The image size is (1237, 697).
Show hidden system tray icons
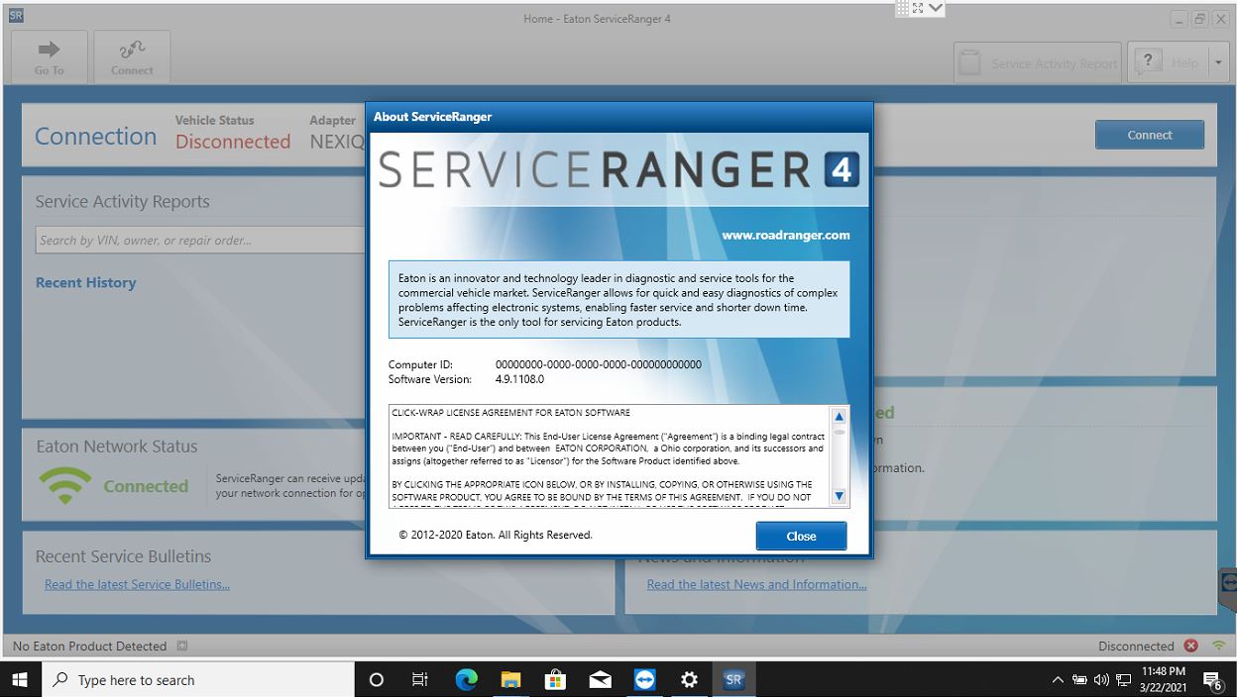point(1058,680)
